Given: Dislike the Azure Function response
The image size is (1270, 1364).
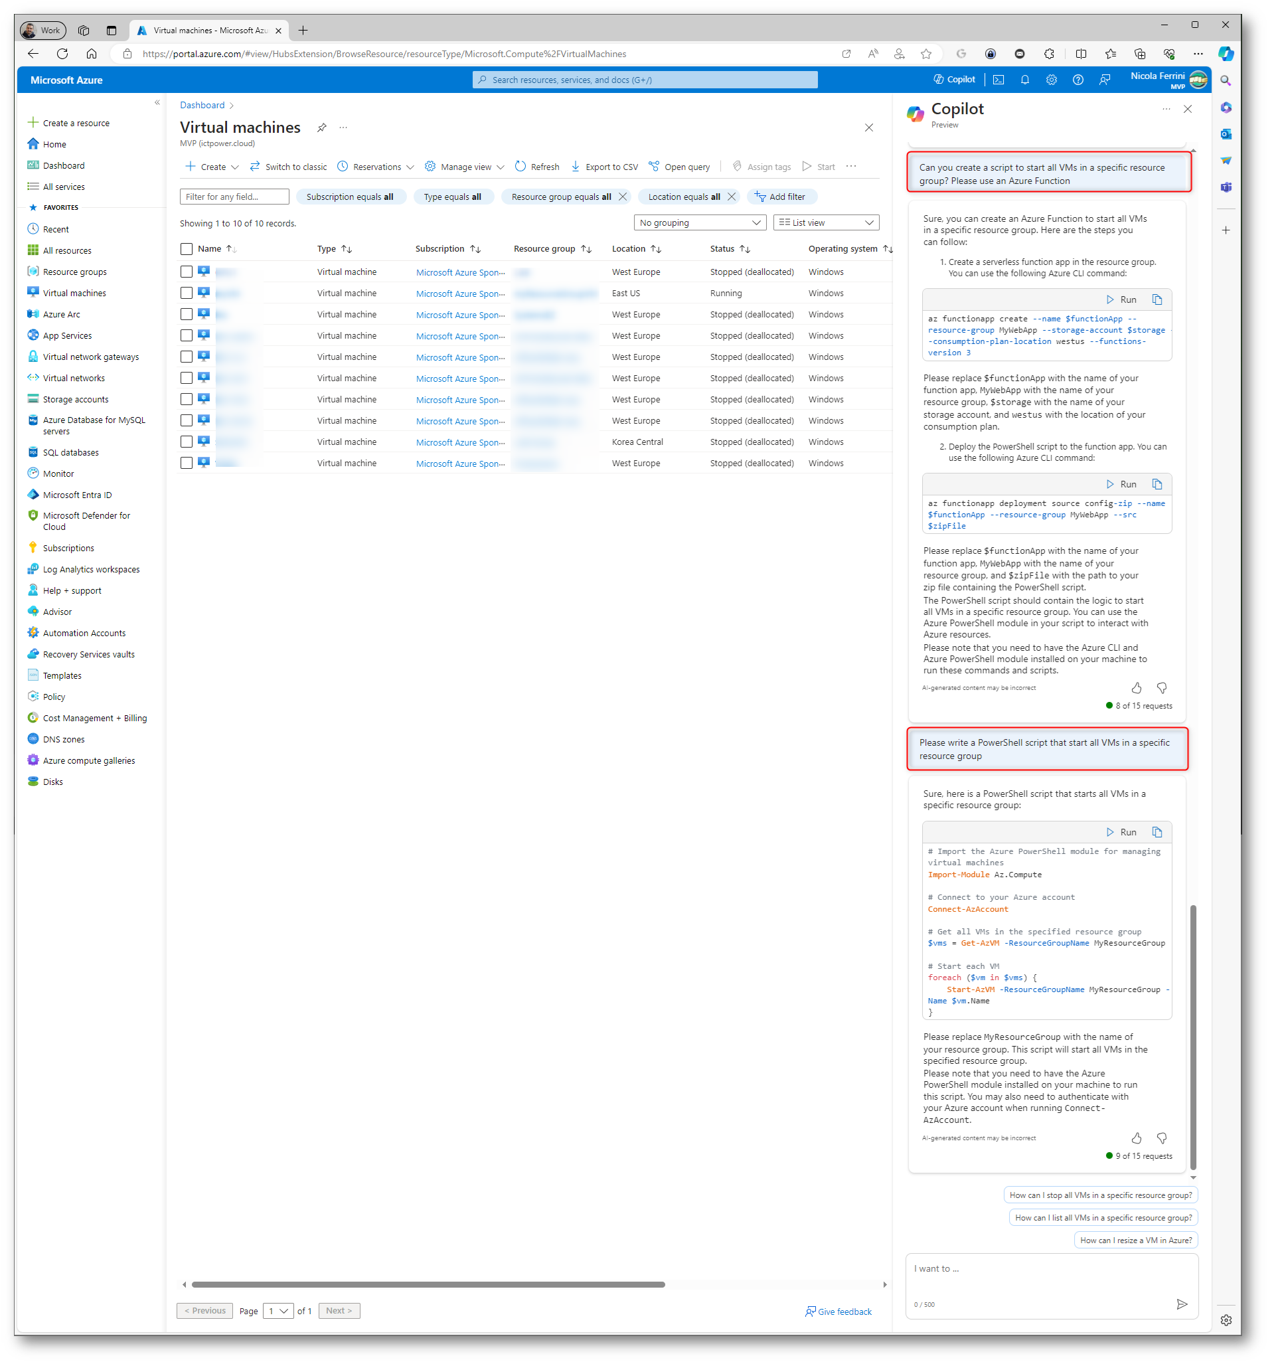Looking at the screenshot, I should coord(1162,688).
